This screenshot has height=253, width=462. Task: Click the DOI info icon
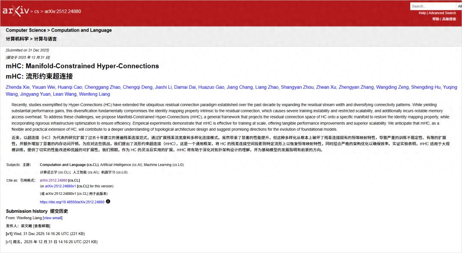(108, 201)
